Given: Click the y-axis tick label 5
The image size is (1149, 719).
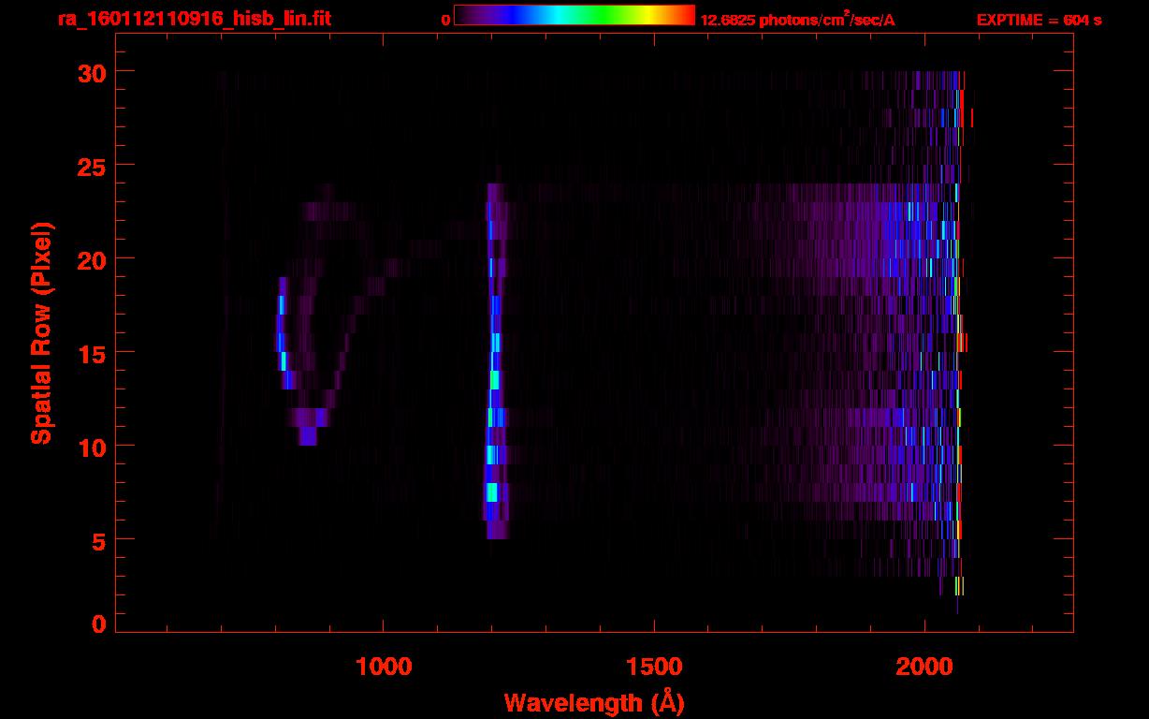Looking at the screenshot, I should pyautogui.click(x=97, y=540).
